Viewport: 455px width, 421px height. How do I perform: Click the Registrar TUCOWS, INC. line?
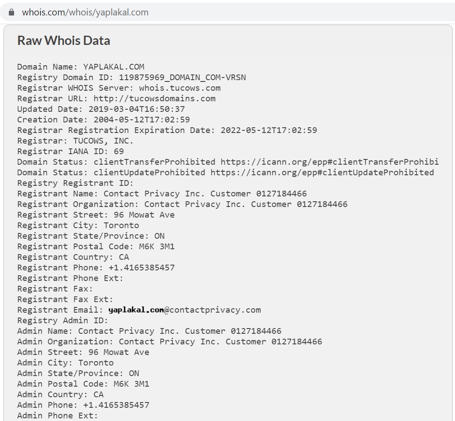coord(75,141)
